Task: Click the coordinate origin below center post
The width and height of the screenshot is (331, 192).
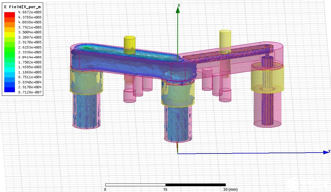Action: pyautogui.click(x=178, y=153)
